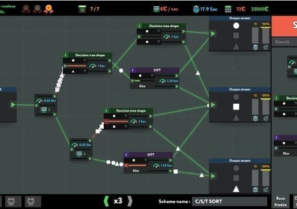Click the stopwatch icon beside 17.9 Sec
Screen dimensions: 297x209
click(x=196, y=9)
